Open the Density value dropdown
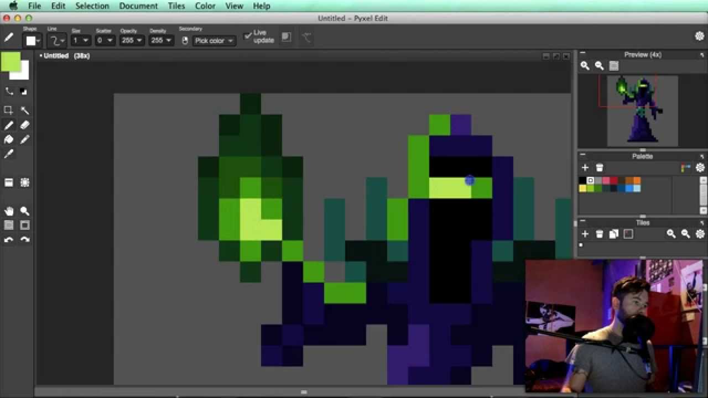This screenshot has width=708, height=398. click(x=161, y=40)
